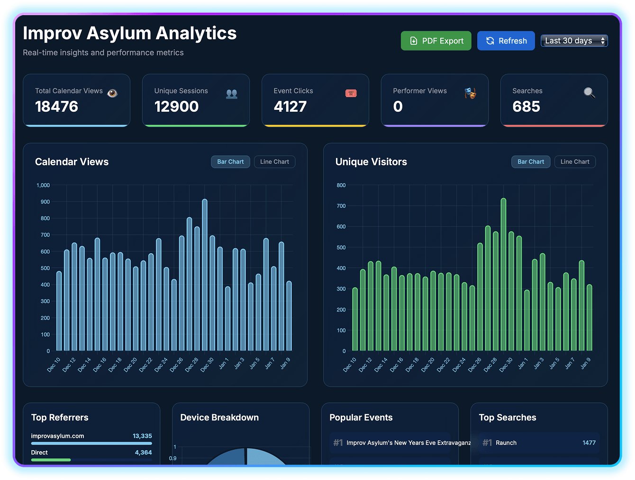Image resolution: width=635 pixels, height=480 pixels.
Task: Click the Performer Views value 0
Action: [398, 107]
